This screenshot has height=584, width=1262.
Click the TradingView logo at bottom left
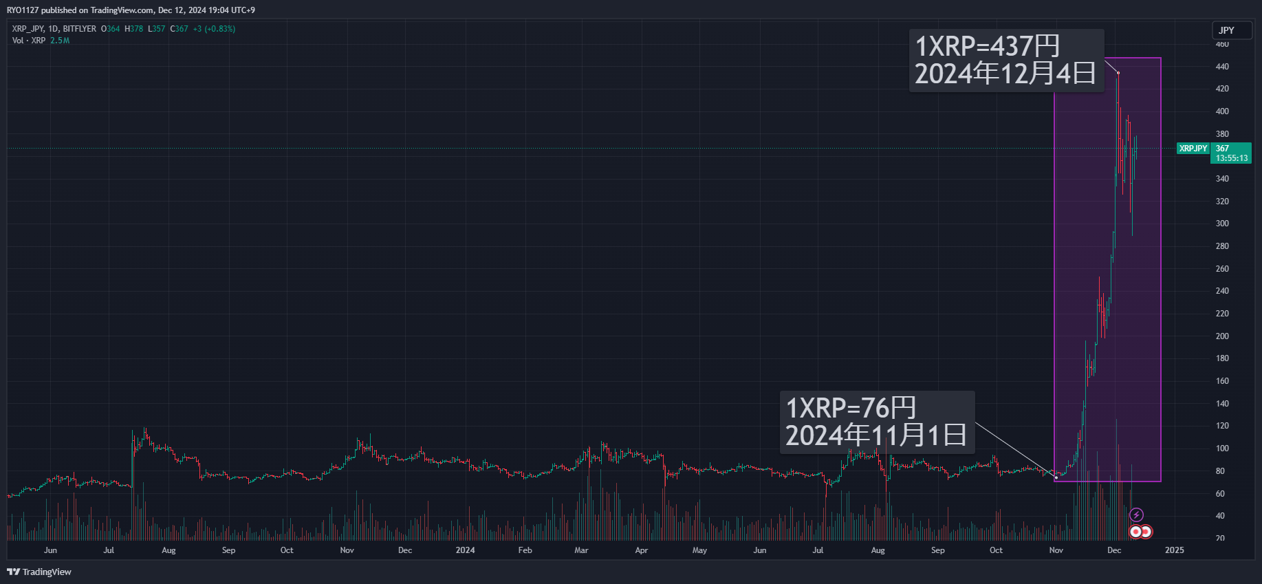coord(39,572)
